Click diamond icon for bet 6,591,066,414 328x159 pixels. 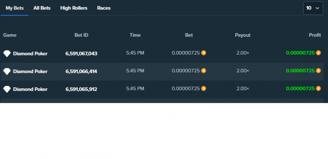pos(7,71)
